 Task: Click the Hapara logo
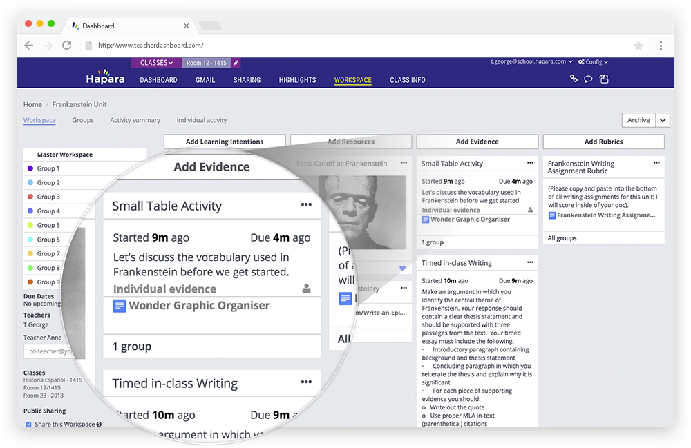105,77
